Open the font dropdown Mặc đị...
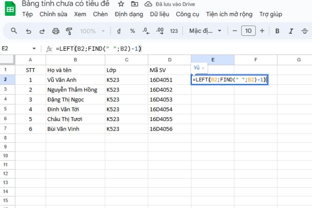Viewport: 312px width, 208px height. (x=205, y=31)
